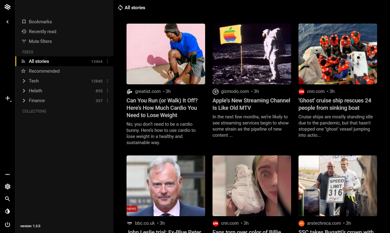The height and width of the screenshot is (233, 390).
Task: Click the greatist.com source name
Action: click(x=148, y=91)
